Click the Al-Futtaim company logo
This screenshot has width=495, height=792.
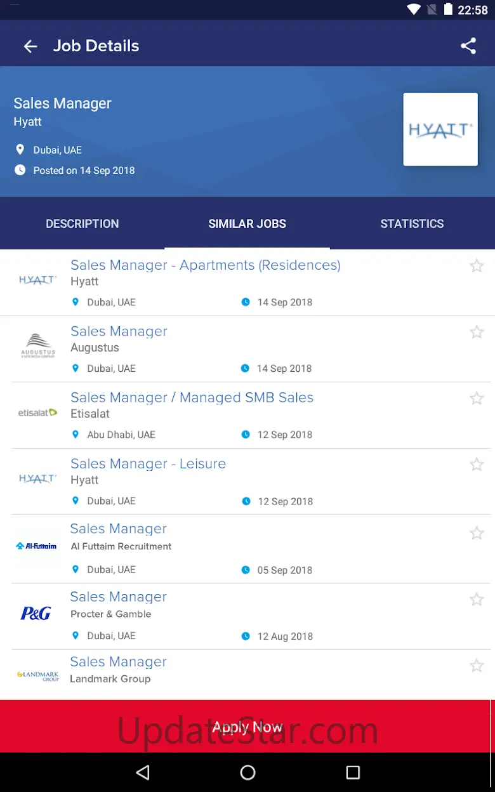point(36,546)
